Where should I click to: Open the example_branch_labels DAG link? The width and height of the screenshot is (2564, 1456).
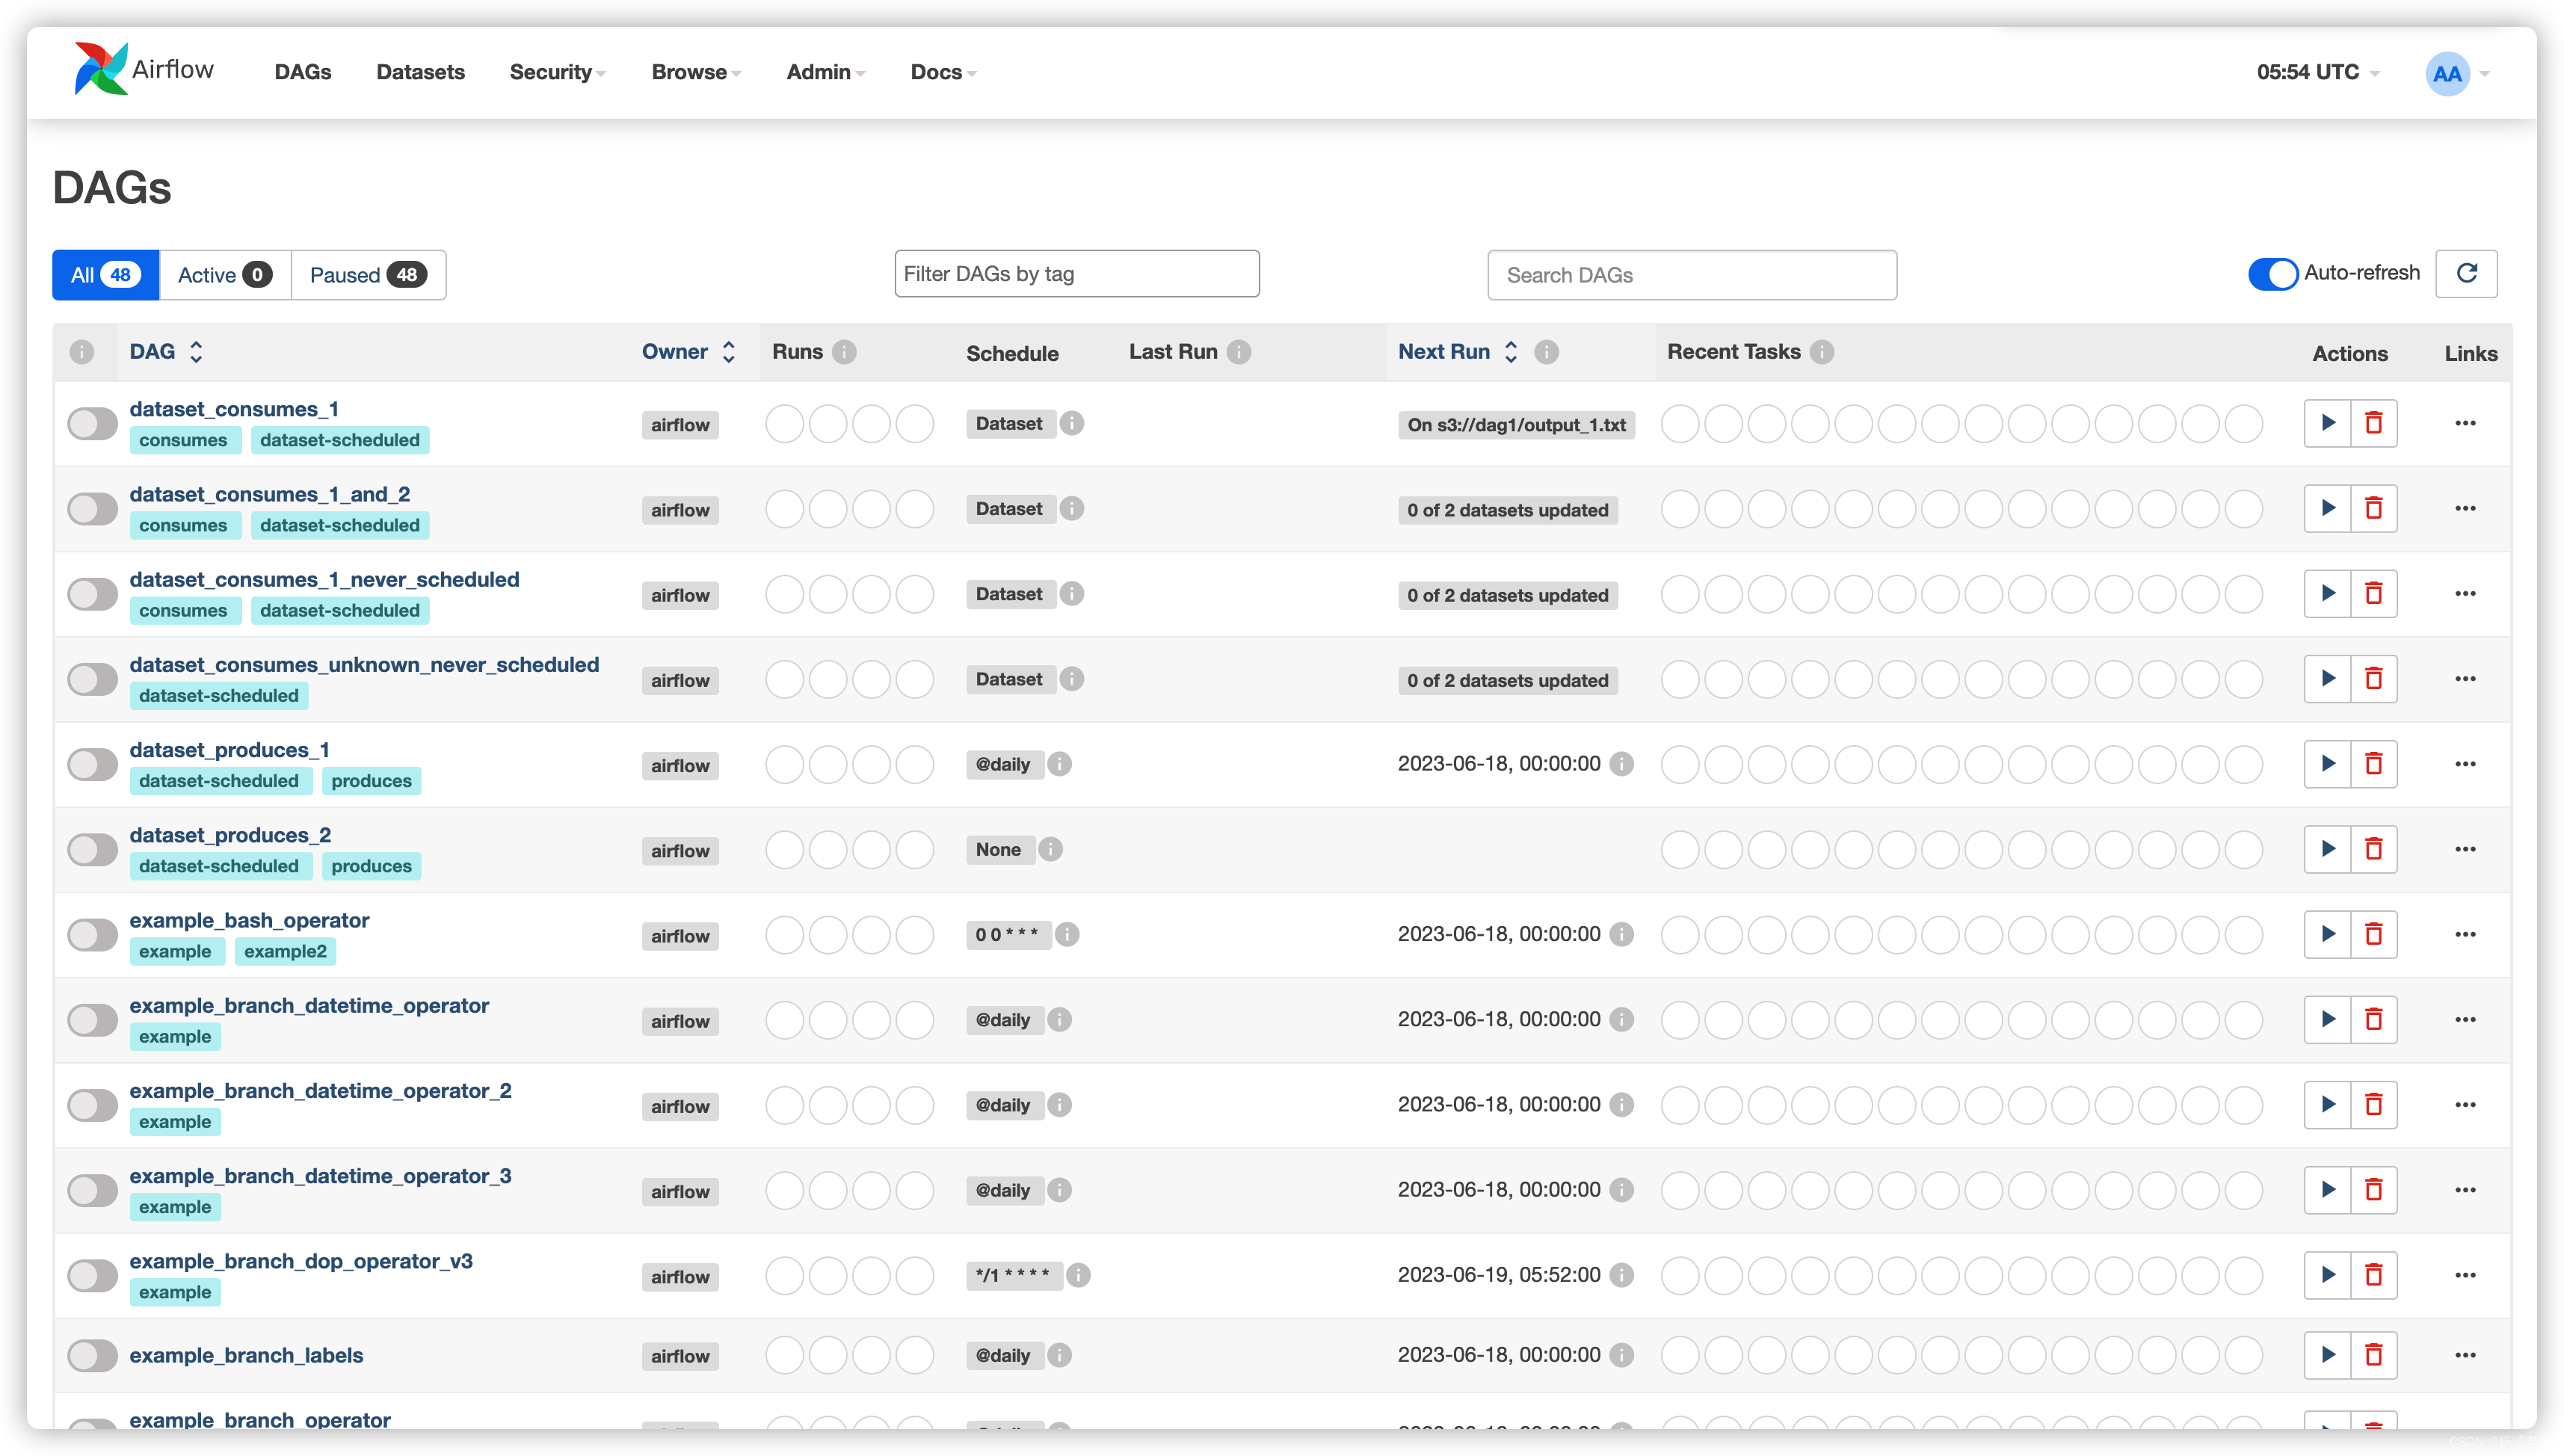[x=246, y=1355]
